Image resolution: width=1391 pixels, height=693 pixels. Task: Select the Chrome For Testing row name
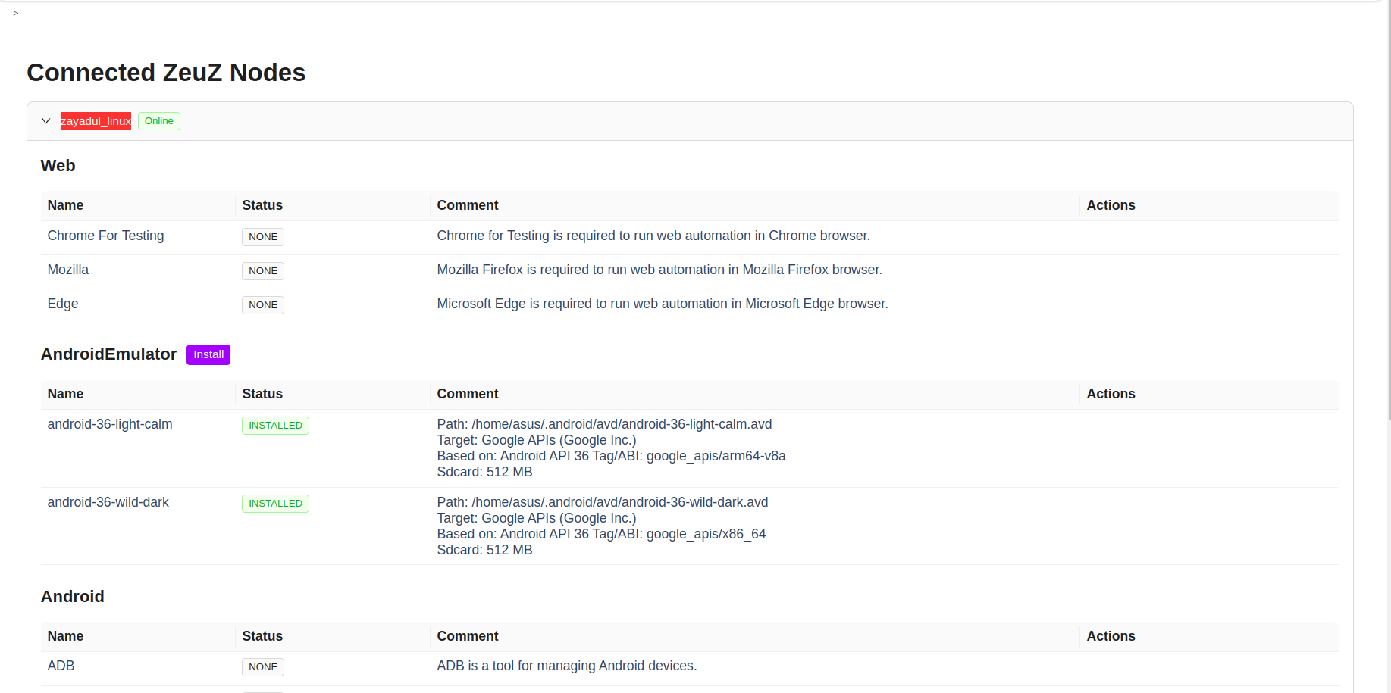point(105,236)
